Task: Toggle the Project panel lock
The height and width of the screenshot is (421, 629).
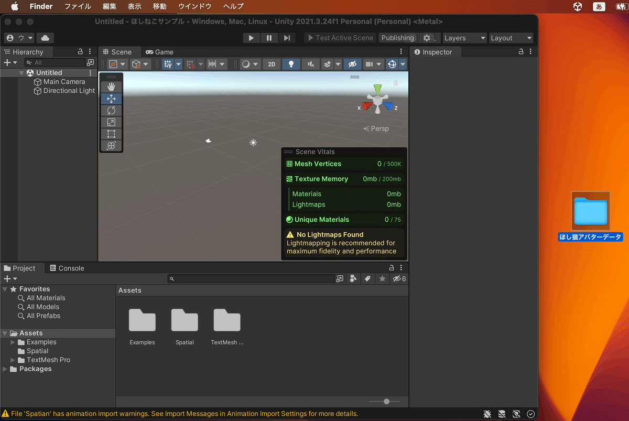Action: 392,268
